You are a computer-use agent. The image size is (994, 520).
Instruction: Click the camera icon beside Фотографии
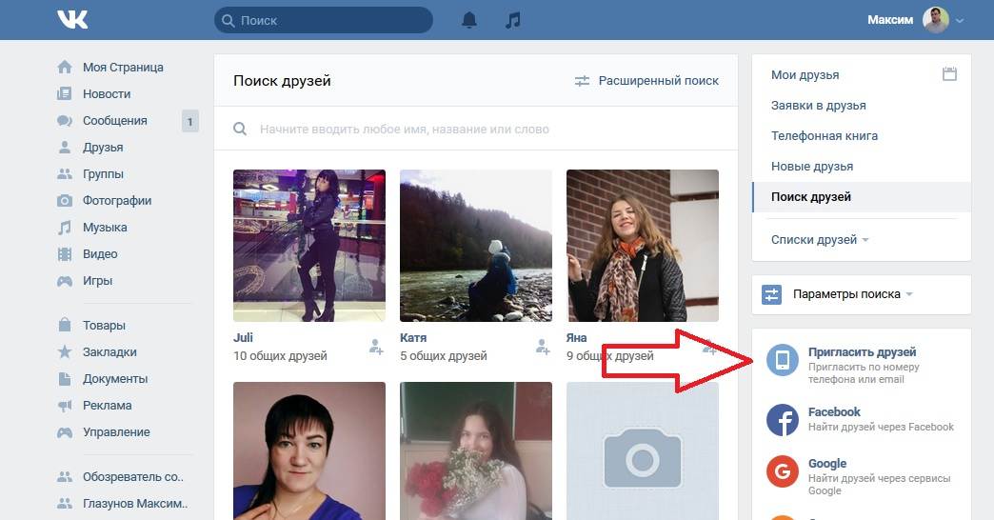65,200
